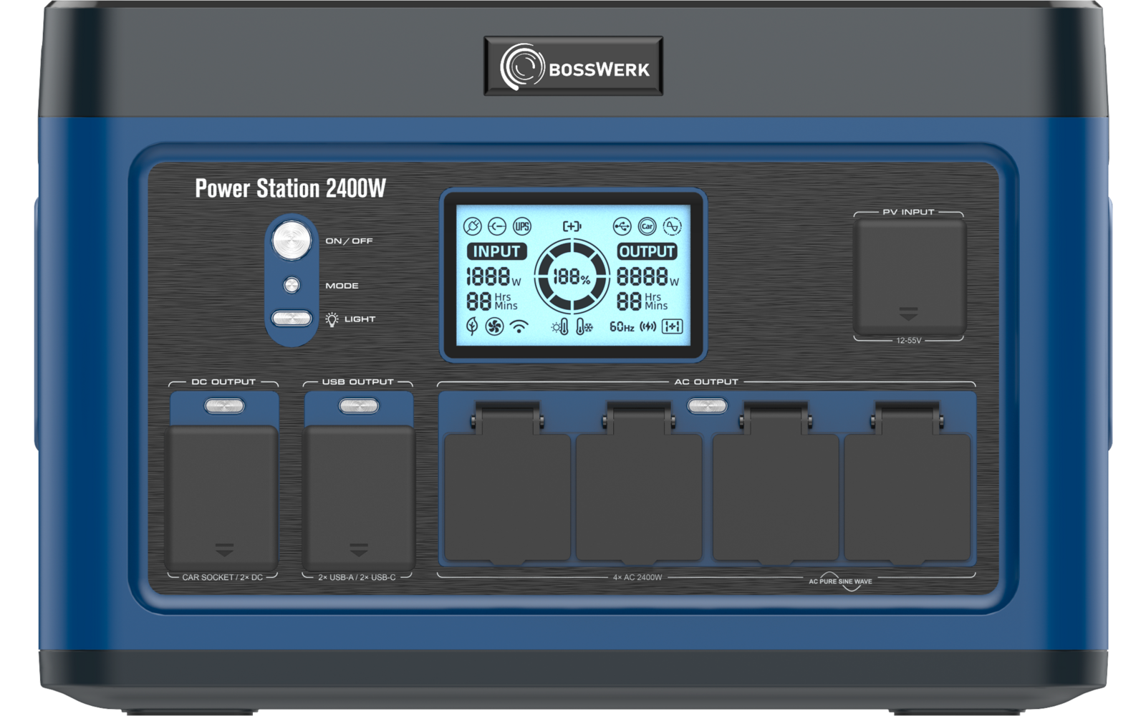Click the 60Hz frequency indicator
Viewport: 1146px width, 716px height.
[x=622, y=327]
